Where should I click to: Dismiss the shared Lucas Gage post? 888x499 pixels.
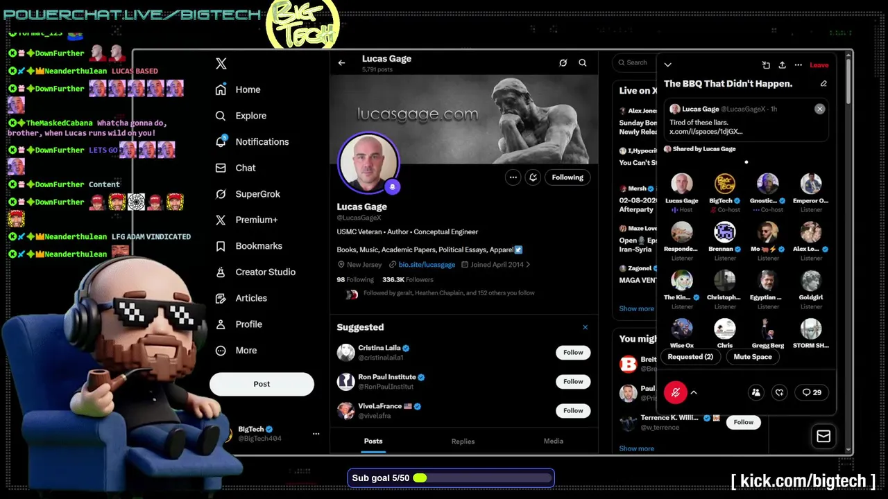tap(819, 110)
